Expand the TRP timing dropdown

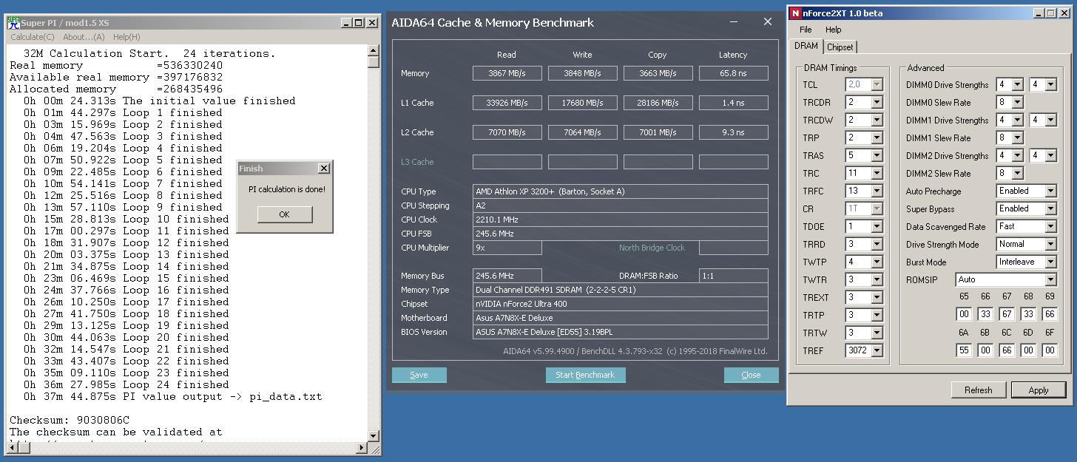(877, 138)
